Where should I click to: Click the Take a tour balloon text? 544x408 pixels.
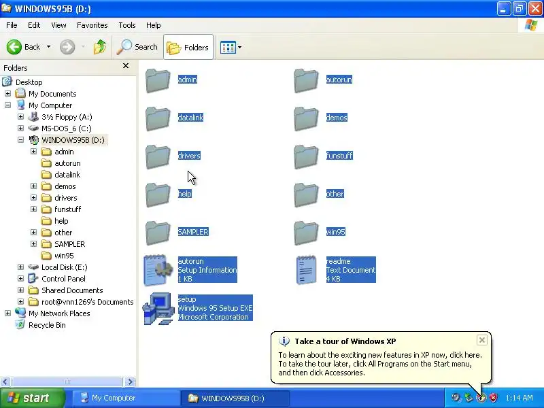pos(380,364)
